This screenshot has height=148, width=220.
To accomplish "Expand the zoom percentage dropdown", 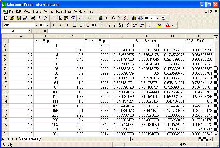I will pos(157,18).
